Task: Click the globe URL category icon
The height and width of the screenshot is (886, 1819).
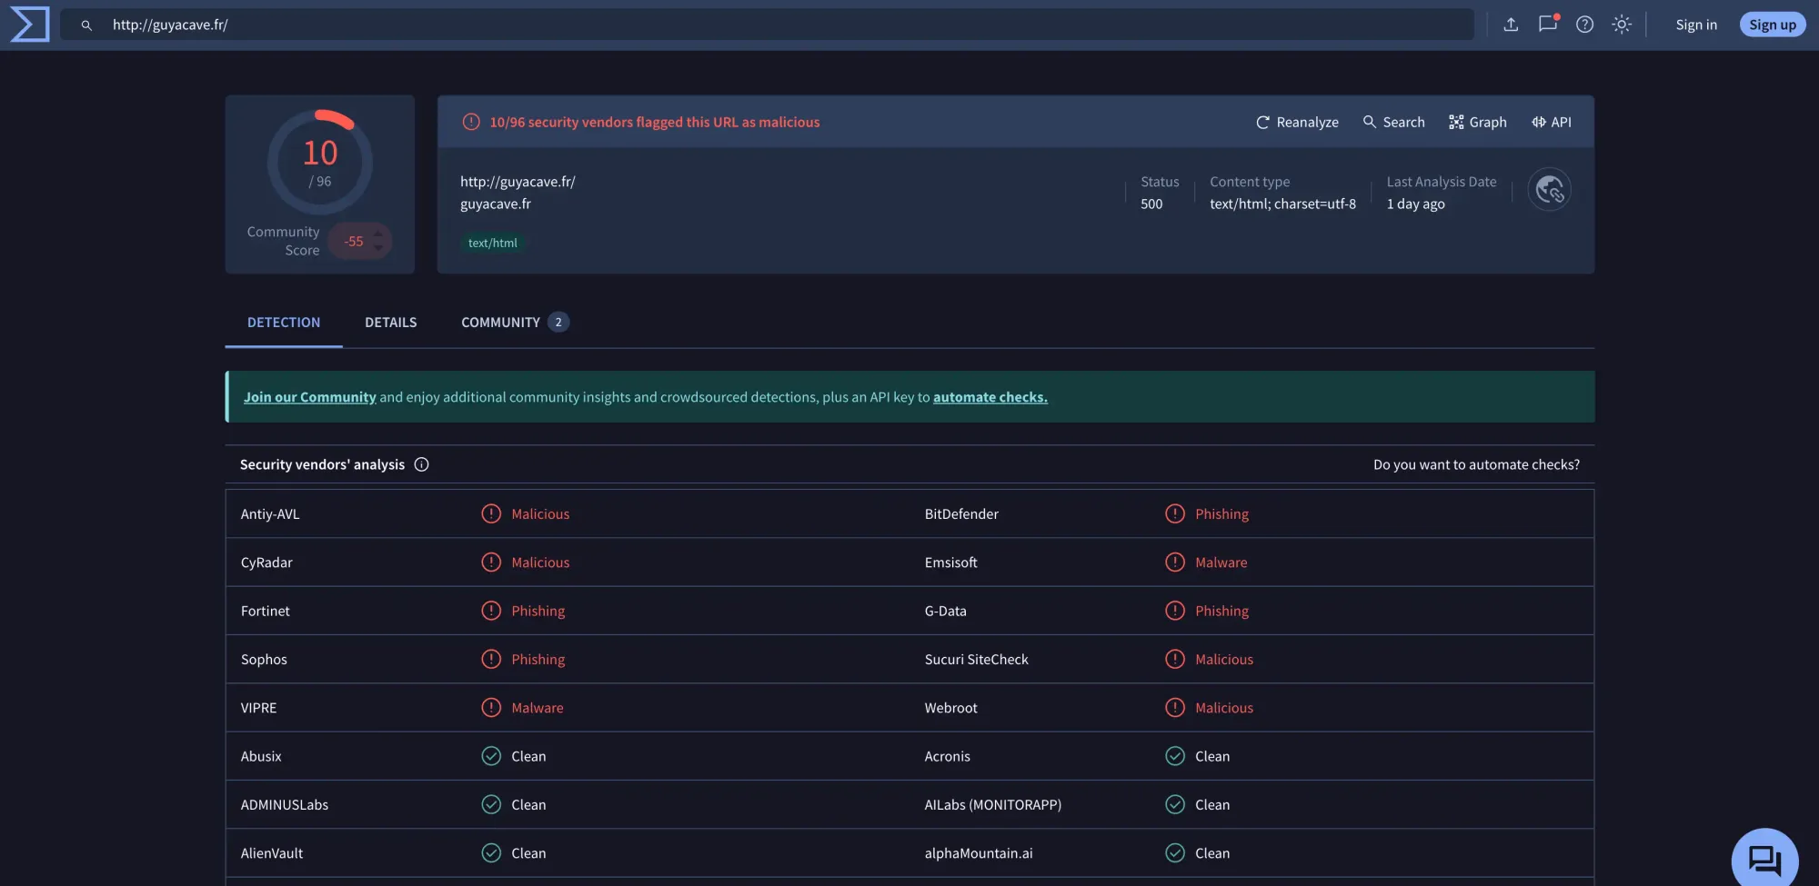Action: 1549,190
